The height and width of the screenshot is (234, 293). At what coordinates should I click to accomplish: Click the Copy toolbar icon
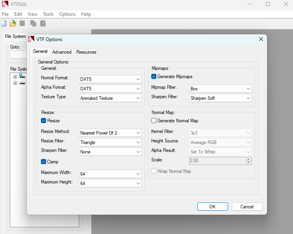[33, 23]
